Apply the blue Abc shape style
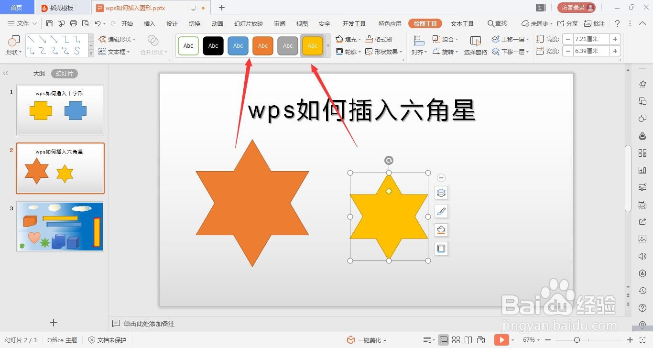This screenshot has height=348, width=653. click(238, 46)
